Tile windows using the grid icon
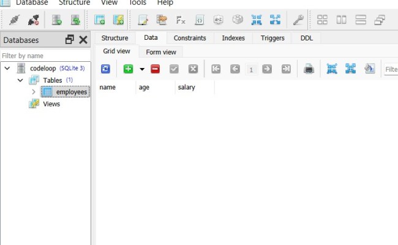This screenshot has height=245, width=398. click(x=322, y=20)
